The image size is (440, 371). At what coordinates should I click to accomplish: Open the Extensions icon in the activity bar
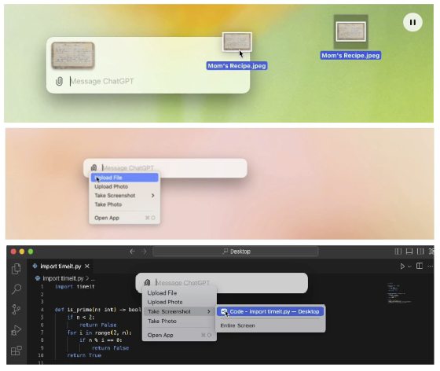tap(16, 351)
